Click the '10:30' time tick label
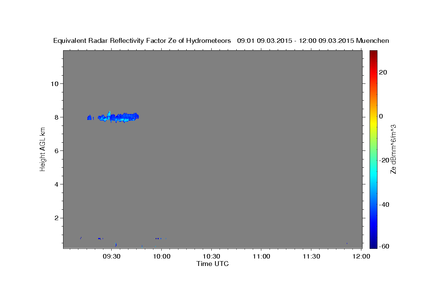 212,257
